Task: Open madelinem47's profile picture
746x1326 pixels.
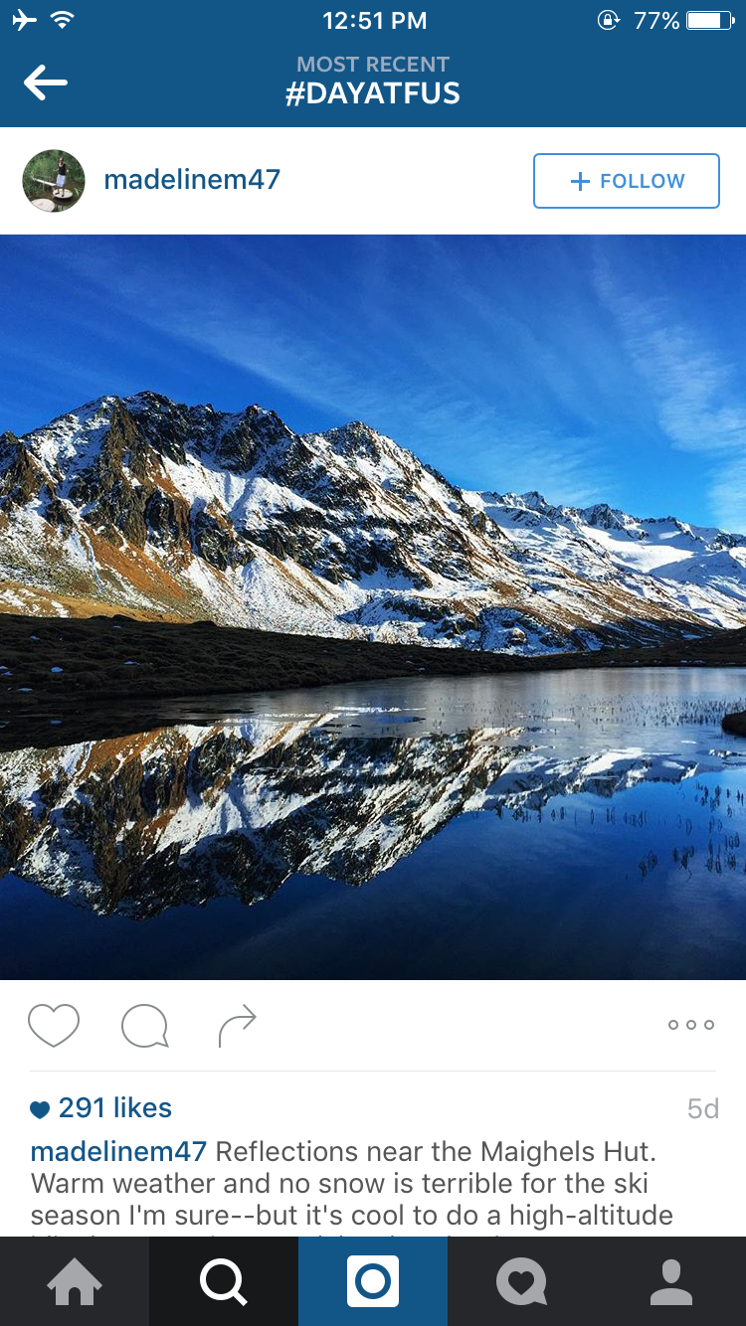Action: pos(54,181)
